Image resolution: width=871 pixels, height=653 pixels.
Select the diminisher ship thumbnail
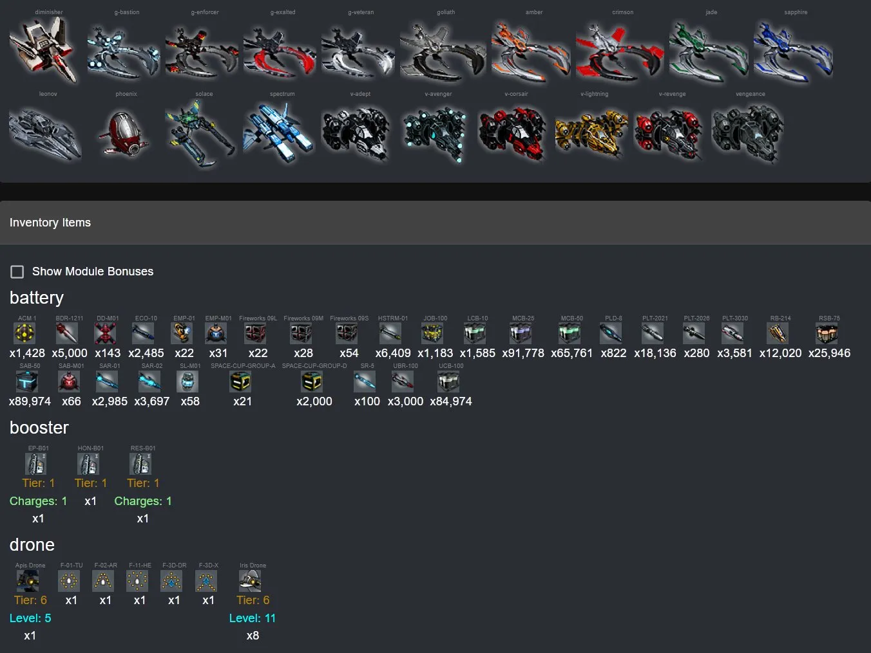[x=43, y=50]
